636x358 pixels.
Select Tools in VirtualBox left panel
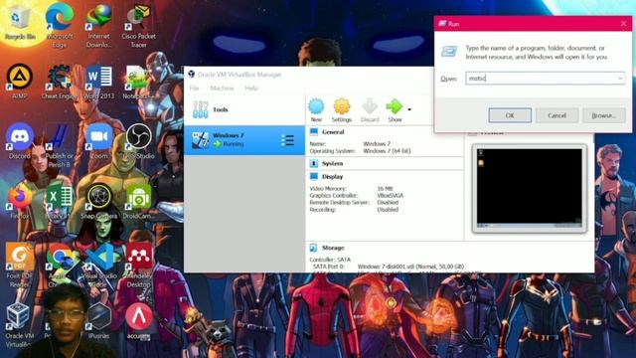pyautogui.click(x=244, y=110)
